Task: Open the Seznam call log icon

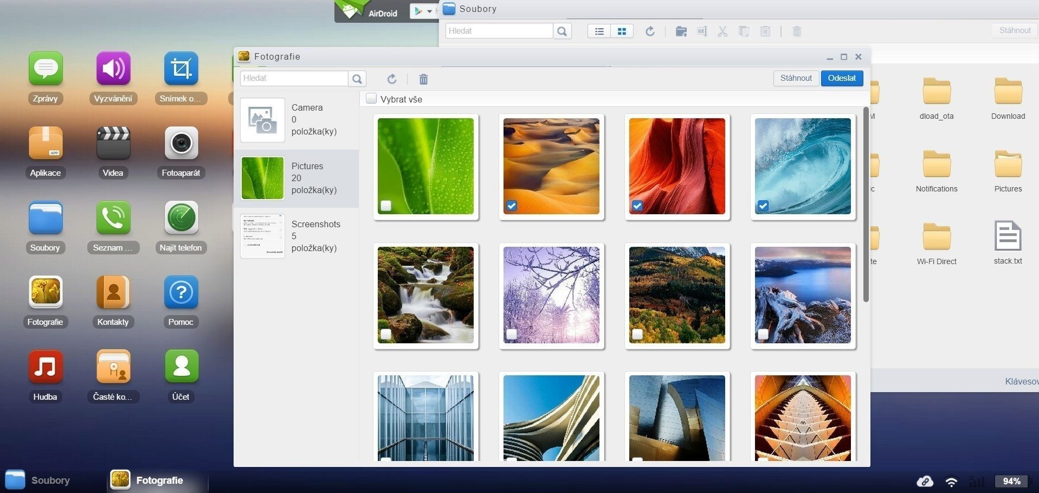Action: [x=113, y=217]
